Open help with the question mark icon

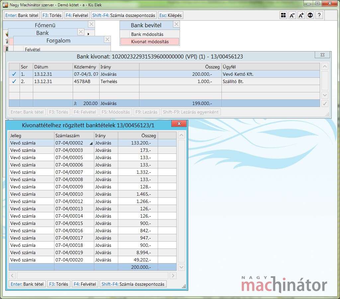point(319,15)
